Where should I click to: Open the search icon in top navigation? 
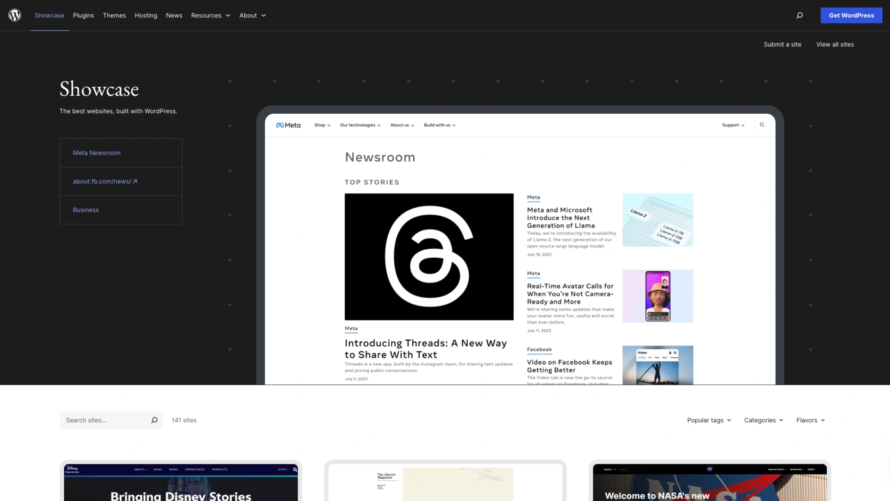tap(800, 15)
